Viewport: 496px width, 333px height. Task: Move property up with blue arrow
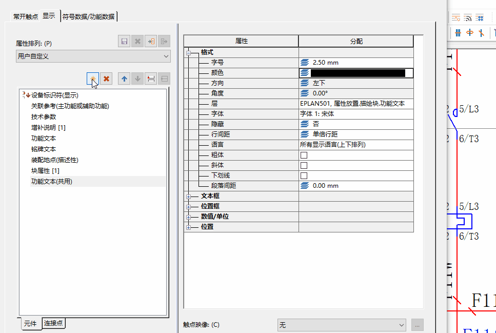(x=124, y=79)
